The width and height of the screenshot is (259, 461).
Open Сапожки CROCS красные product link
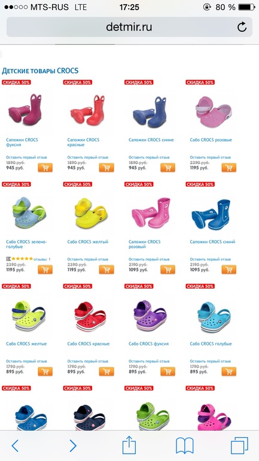click(83, 142)
